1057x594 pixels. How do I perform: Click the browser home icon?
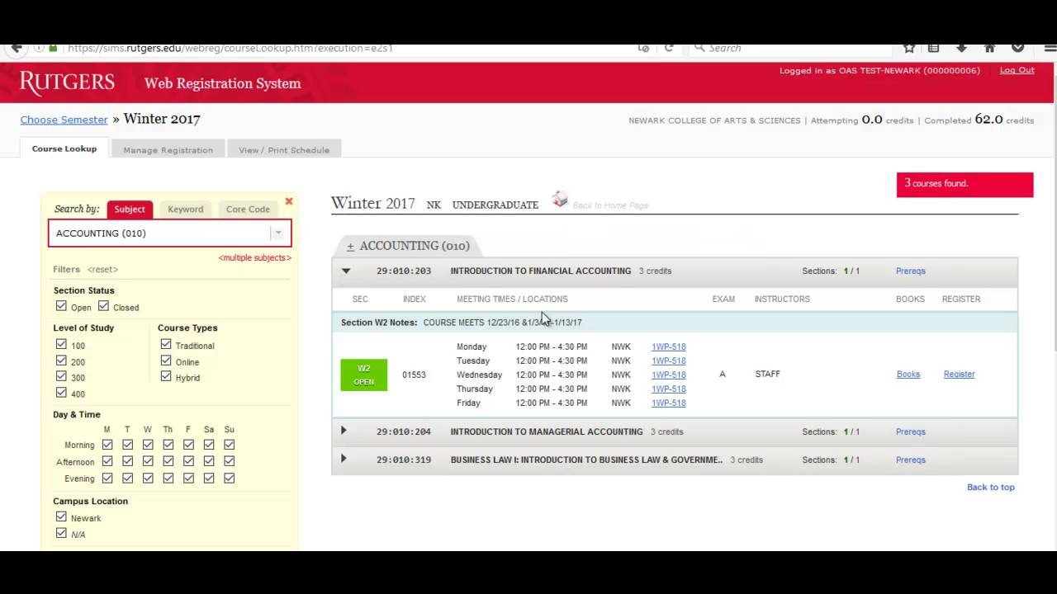[x=988, y=48]
